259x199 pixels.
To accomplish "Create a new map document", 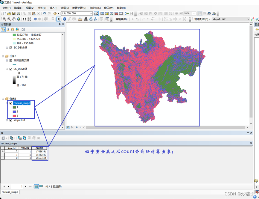I will click(4, 13).
